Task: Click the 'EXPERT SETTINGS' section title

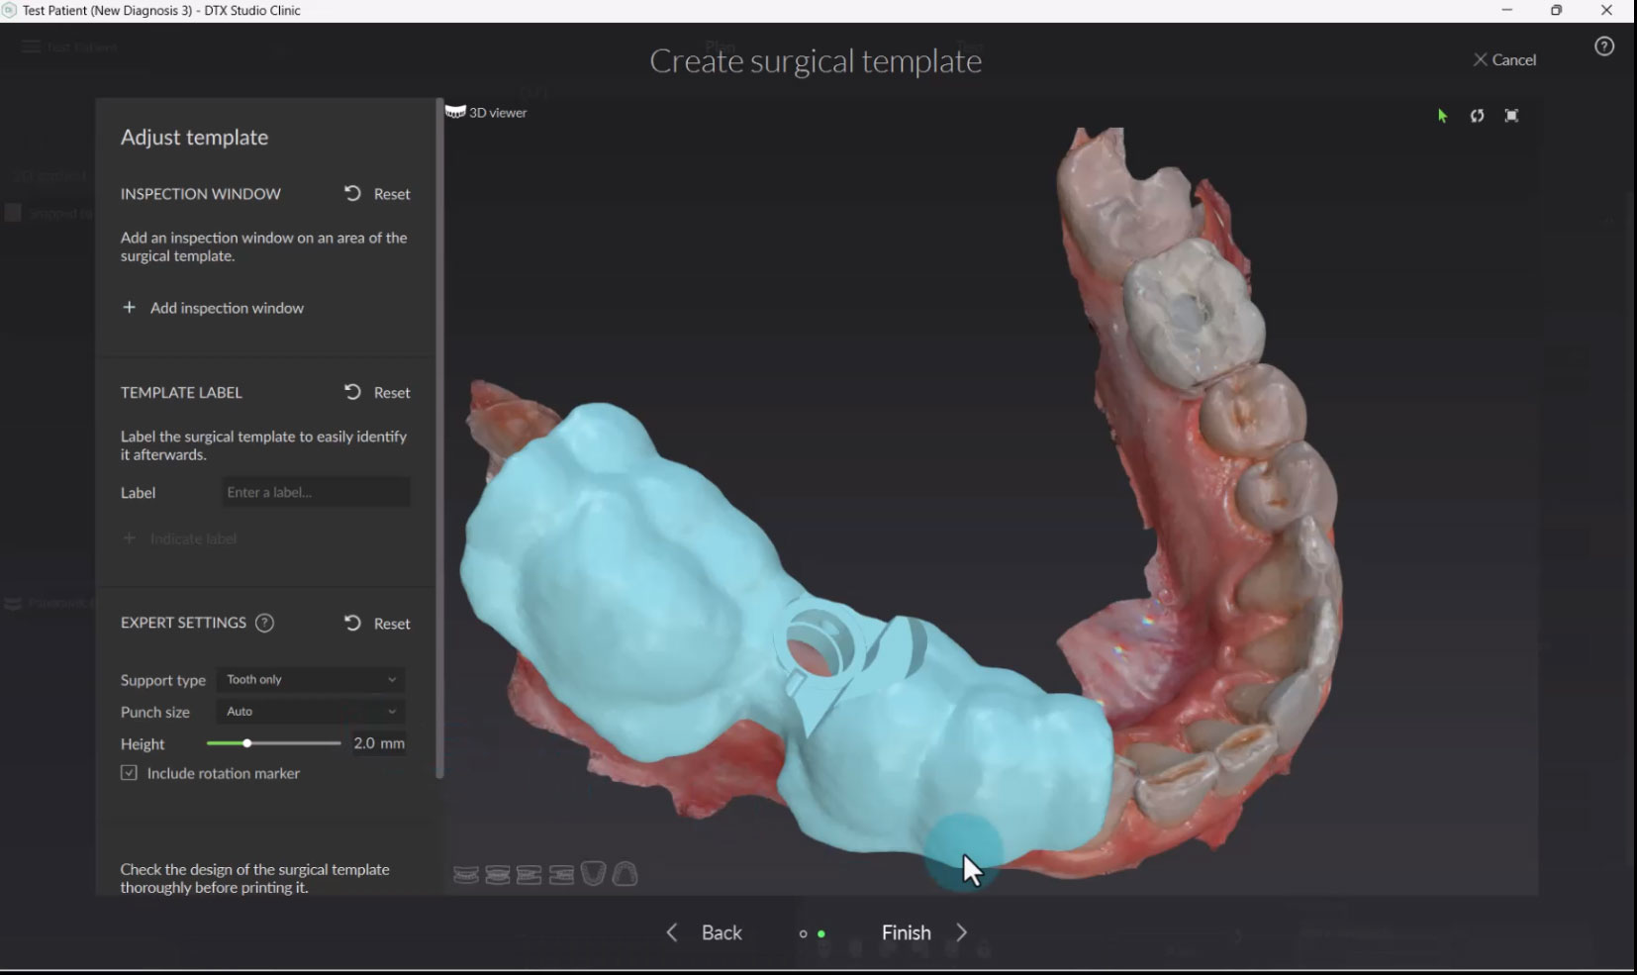Action: point(183,623)
